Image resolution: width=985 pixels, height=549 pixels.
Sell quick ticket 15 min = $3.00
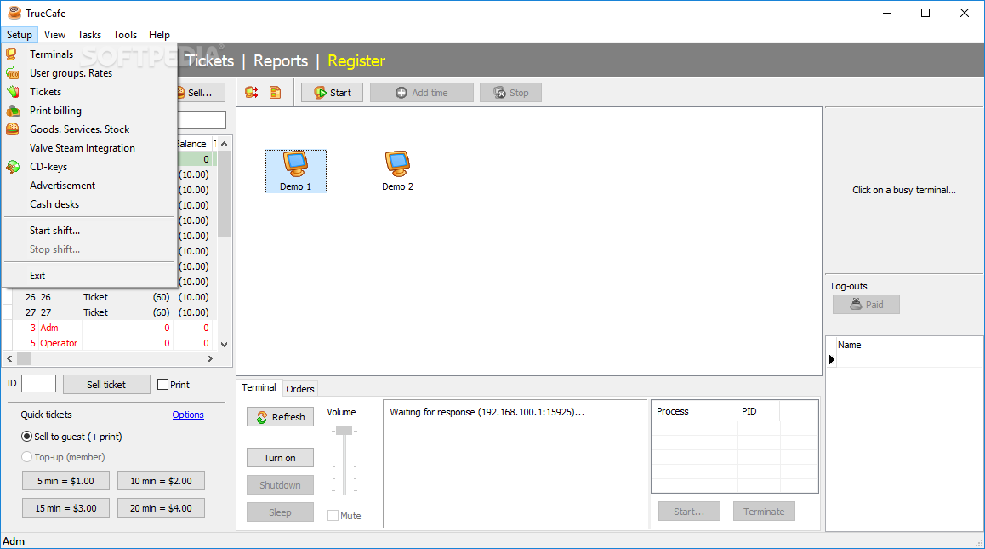click(x=65, y=507)
